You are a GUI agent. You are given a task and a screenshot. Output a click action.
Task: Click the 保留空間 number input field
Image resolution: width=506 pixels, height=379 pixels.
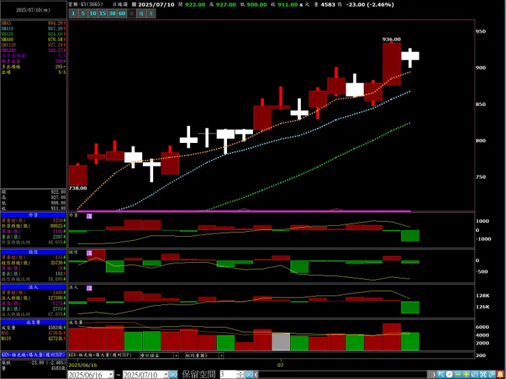click(x=228, y=374)
